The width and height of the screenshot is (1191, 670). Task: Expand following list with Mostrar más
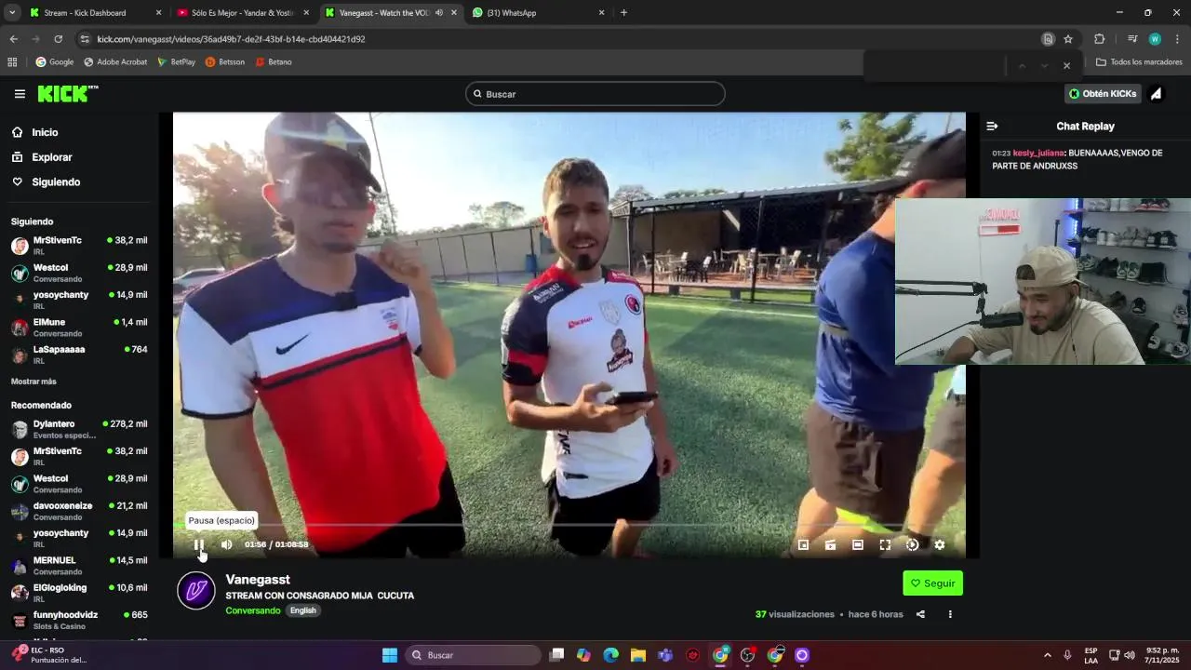(33, 382)
